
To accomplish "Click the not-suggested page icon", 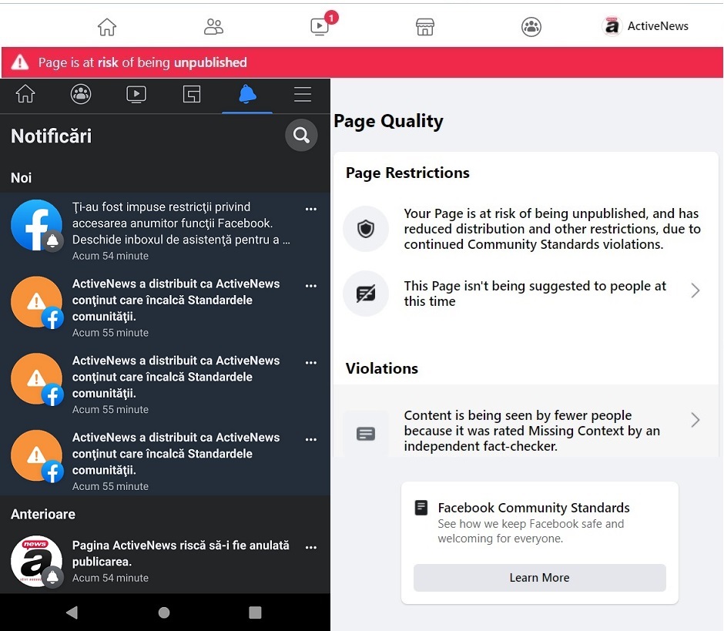I will coord(366,294).
